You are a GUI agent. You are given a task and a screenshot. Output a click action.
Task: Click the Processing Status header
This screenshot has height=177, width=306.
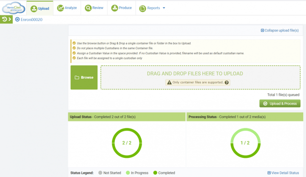point(245,117)
